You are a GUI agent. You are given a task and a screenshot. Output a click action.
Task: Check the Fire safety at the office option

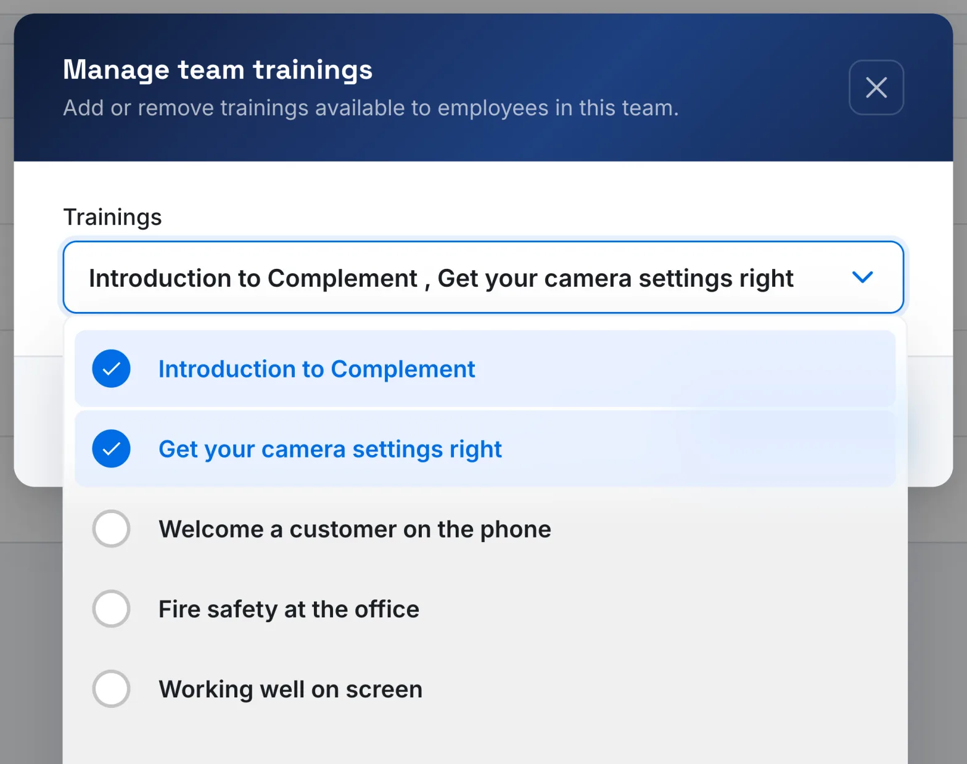point(111,609)
